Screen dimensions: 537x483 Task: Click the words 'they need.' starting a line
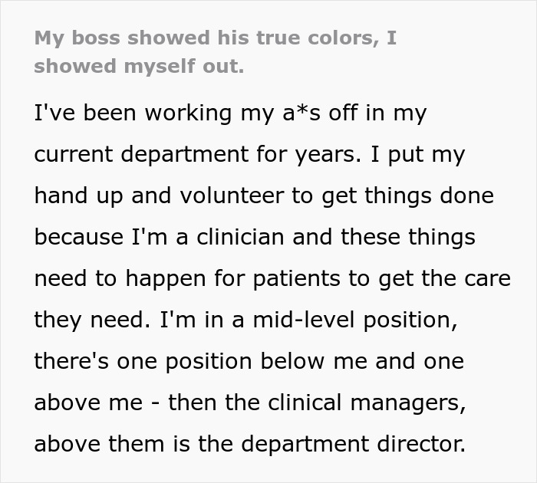(84, 320)
